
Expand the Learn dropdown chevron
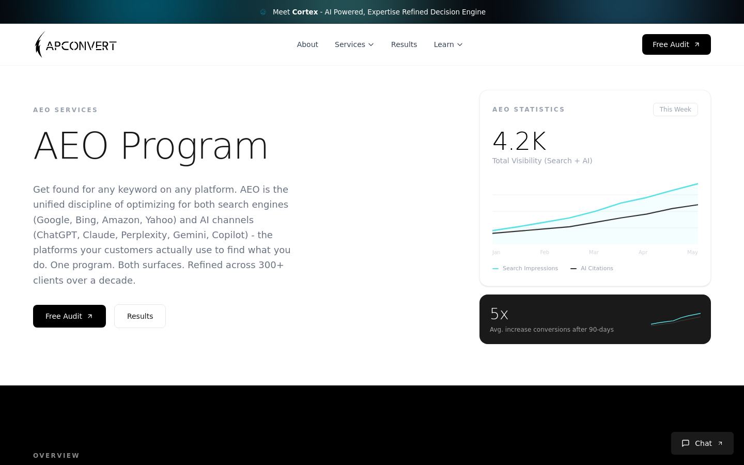click(x=460, y=44)
